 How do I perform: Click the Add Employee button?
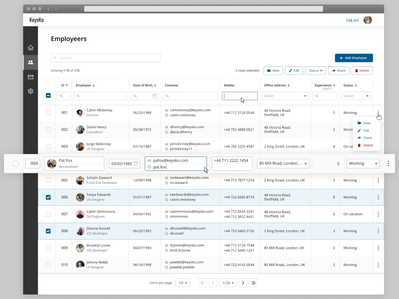(x=354, y=58)
